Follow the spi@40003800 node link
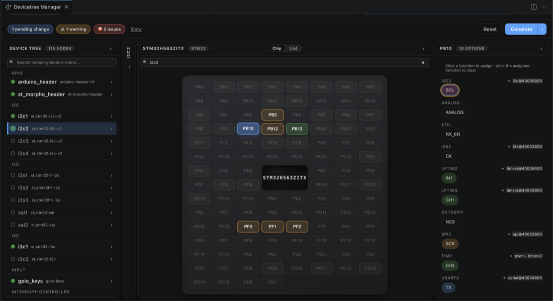This screenshot has height=301, width=553. coord(527,234)
